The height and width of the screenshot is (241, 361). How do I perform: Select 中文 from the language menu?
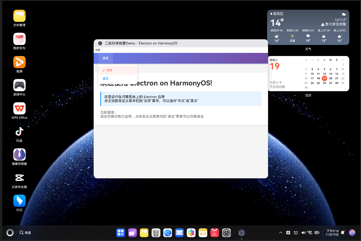click(x=118, y=70)
